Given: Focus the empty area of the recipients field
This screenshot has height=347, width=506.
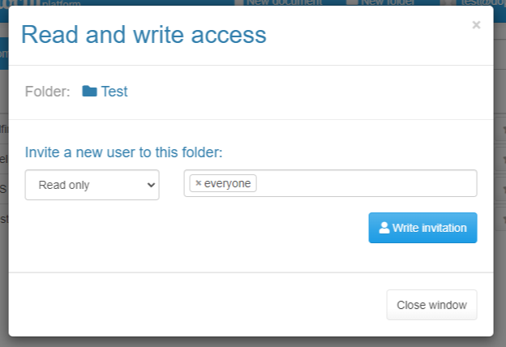Looking at the screenshot, I should (x=367, y=183).
